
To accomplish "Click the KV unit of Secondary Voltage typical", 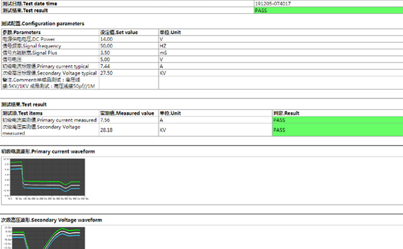I will point(163,73).
